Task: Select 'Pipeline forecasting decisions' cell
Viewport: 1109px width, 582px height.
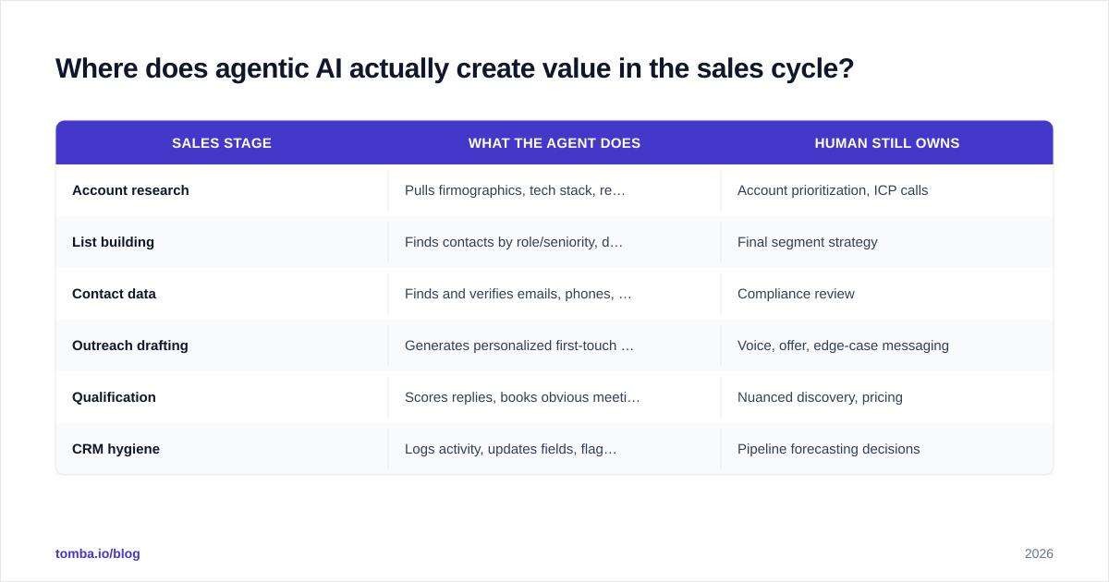Action: [887, 449]
